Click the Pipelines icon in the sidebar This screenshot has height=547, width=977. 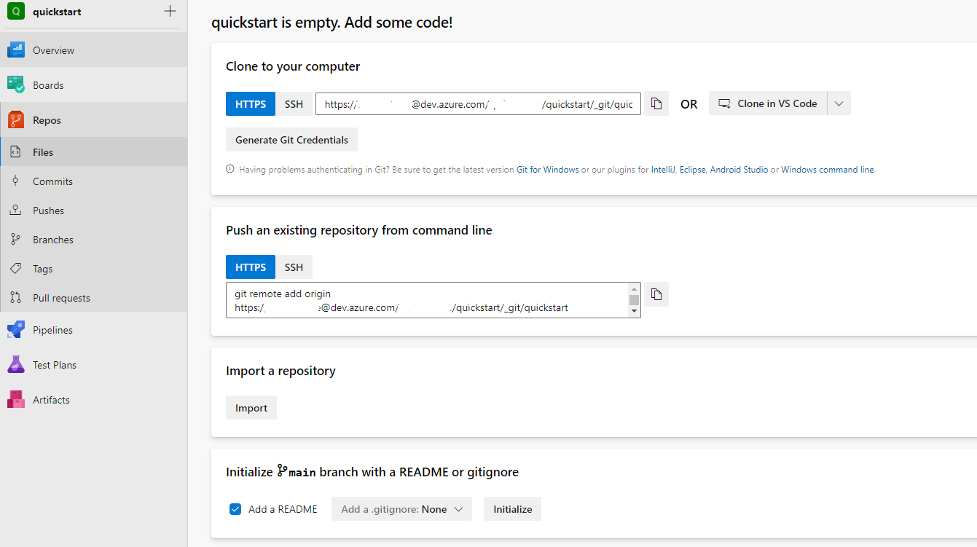16,330
